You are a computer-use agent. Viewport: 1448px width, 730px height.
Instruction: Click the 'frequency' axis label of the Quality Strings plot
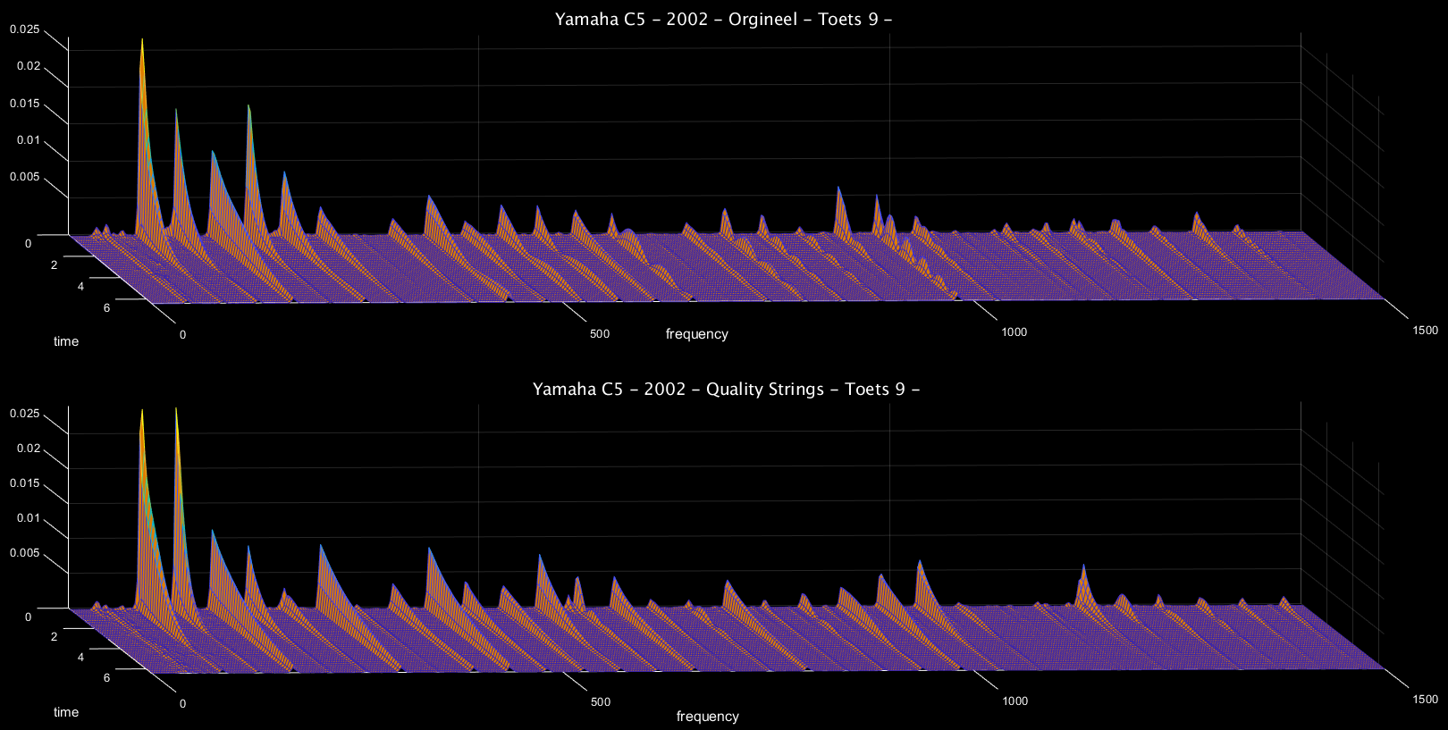pyautogui.click(x=707, y=717)
